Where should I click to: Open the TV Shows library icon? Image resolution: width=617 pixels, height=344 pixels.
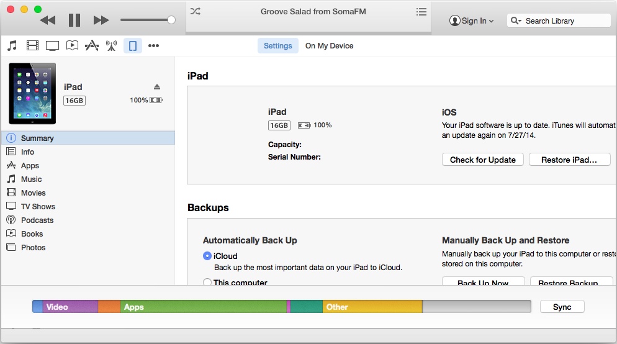click(x=52, y=46)
